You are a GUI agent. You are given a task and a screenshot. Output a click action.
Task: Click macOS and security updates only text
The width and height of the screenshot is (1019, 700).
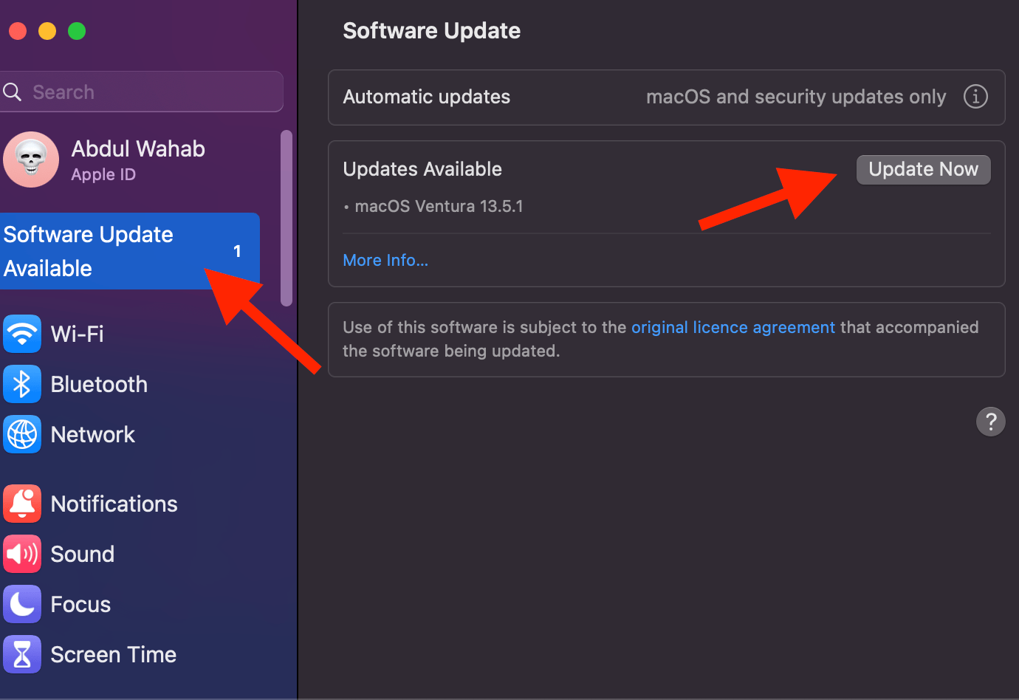pyautogui.click(x=796, y=97)
